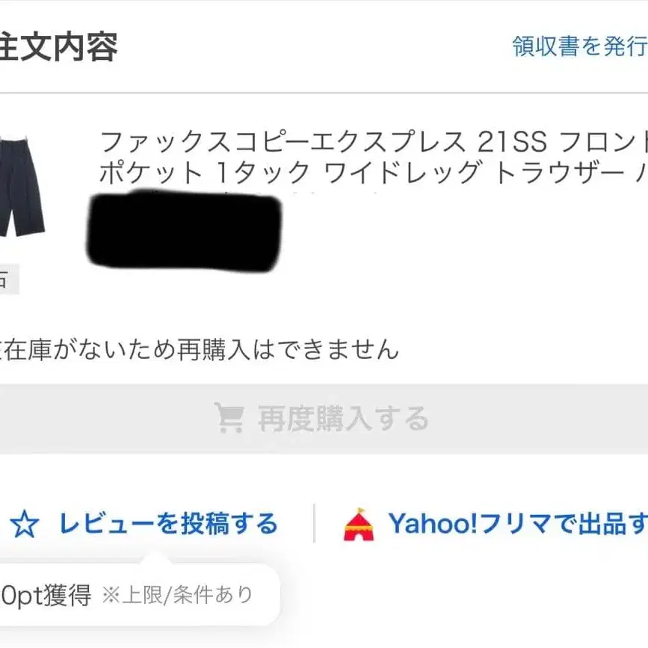
Task: Click the divider between review and Yahoo!フリマ
Action: (x=314, y=523)
